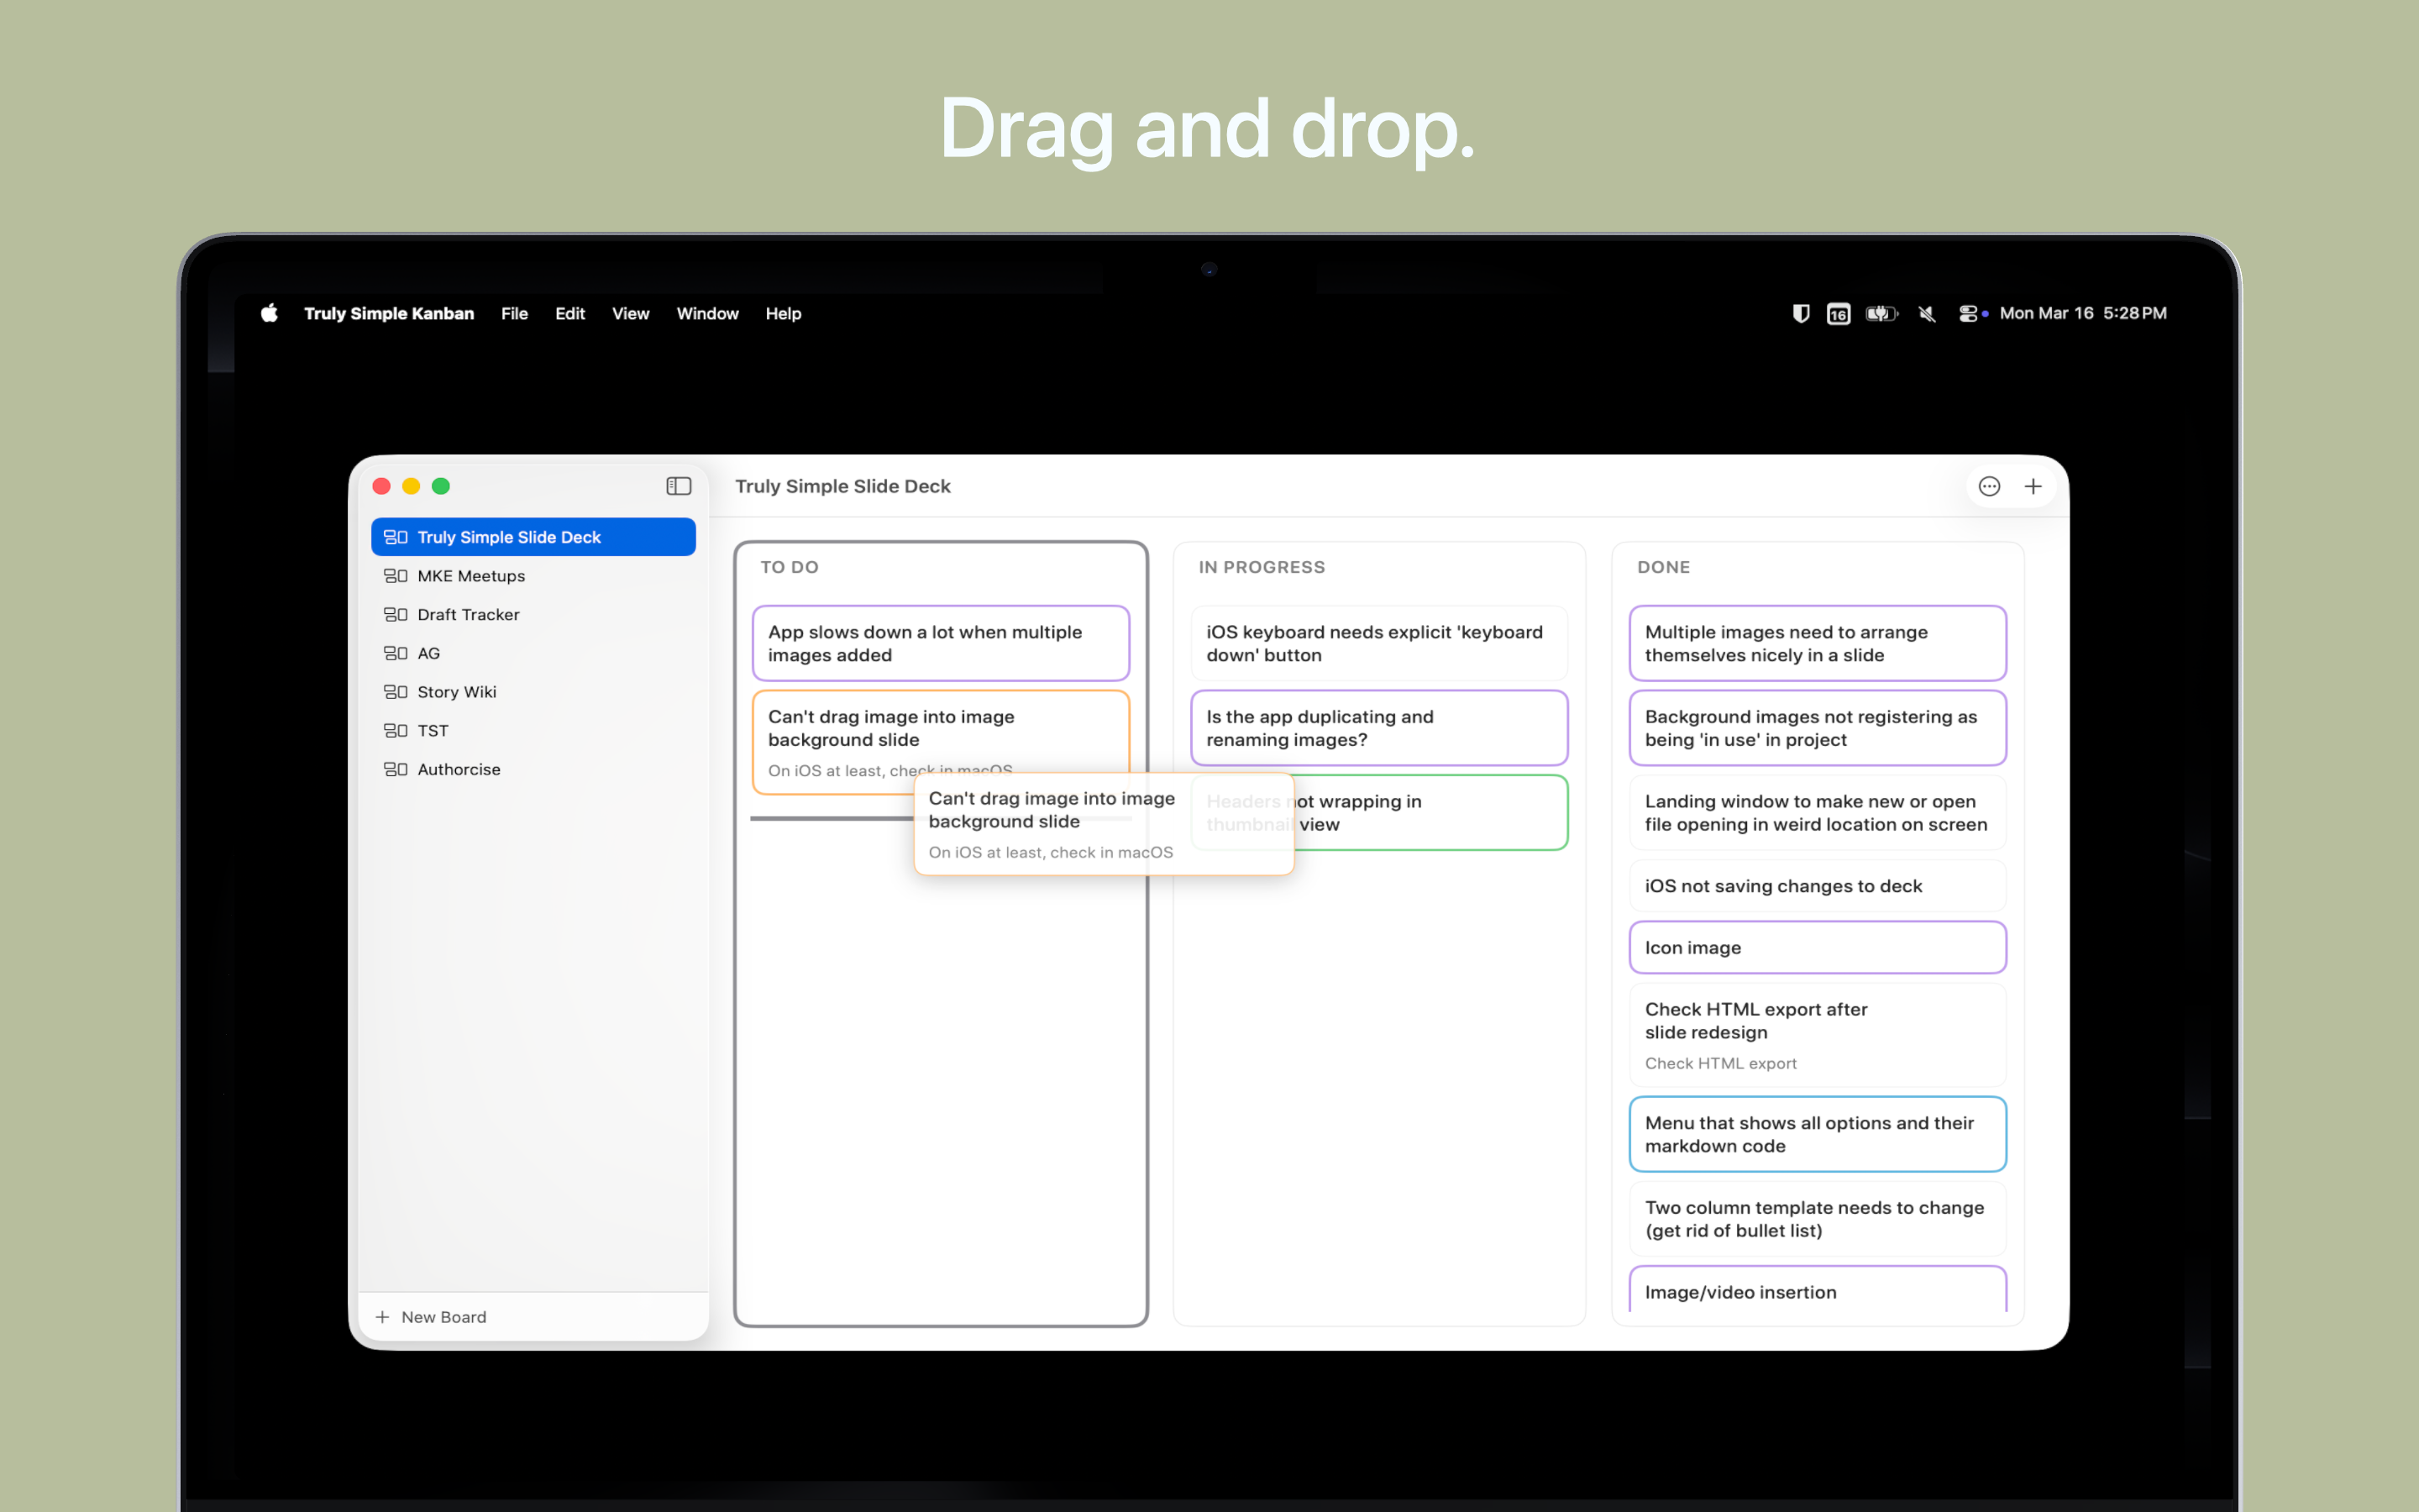Open the File menu
Screen dimensions: 2419x1512
point(514,313)
